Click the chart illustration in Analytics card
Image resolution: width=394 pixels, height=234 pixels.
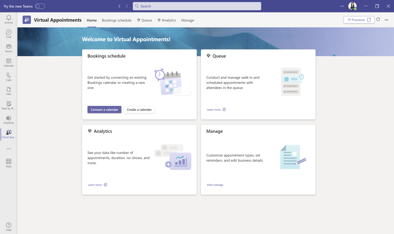click(173, 157)
